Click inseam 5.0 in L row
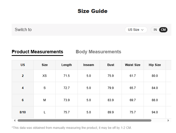Screen dimensions: 176x133 (89, 112)
